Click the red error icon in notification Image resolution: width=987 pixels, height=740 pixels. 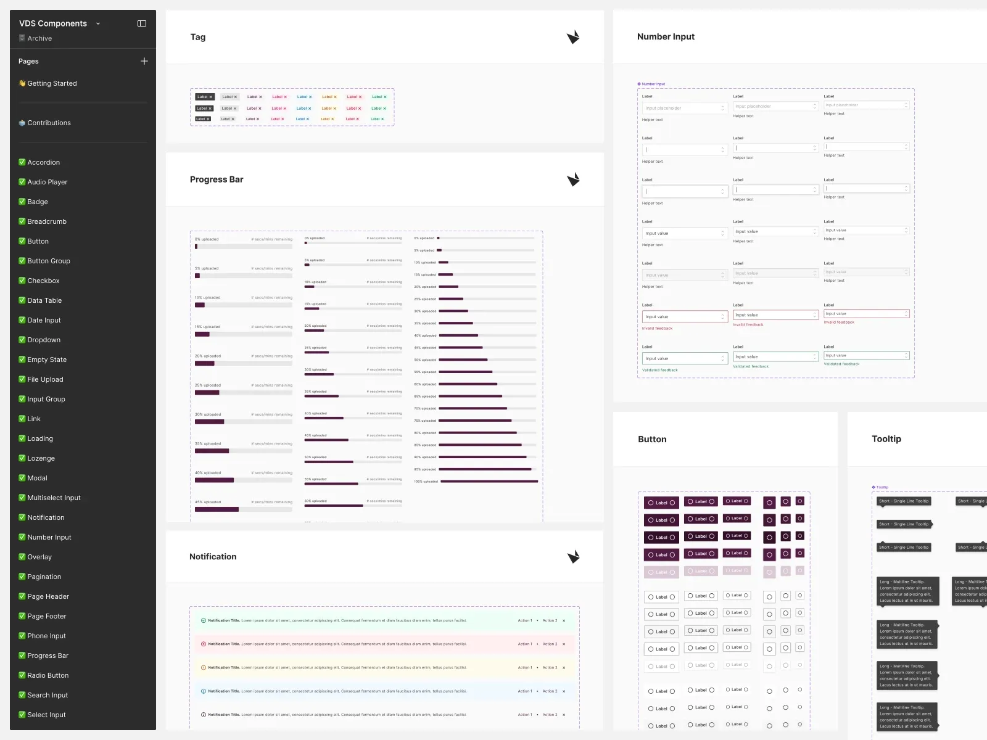204,644
